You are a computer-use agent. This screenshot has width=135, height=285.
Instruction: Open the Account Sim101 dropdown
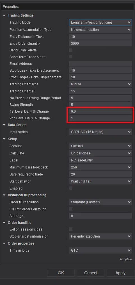tap(100, 146)
